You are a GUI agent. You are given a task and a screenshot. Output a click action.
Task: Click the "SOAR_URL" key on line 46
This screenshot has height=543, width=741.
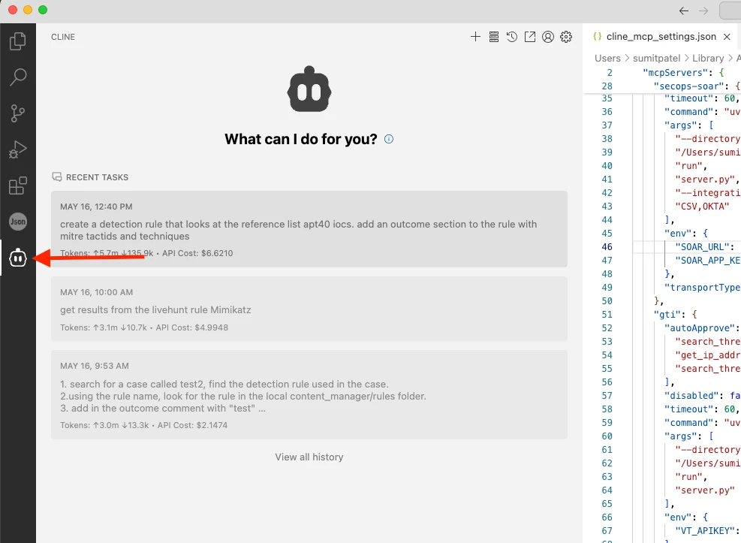[x=702, y=247]
